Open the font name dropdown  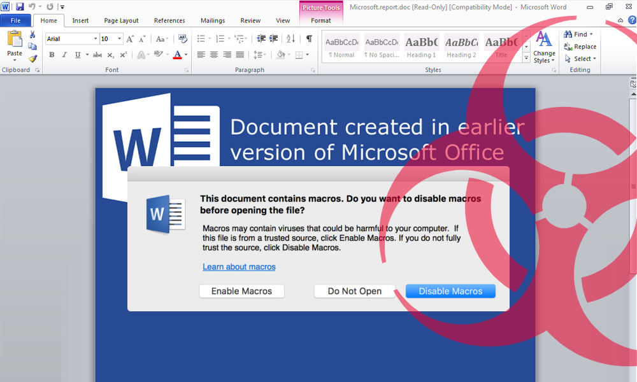pyautogui.click(x=96, y=39)
